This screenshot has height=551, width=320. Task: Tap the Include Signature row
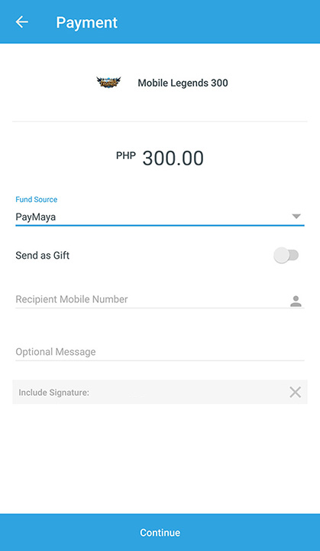point(160,392)
